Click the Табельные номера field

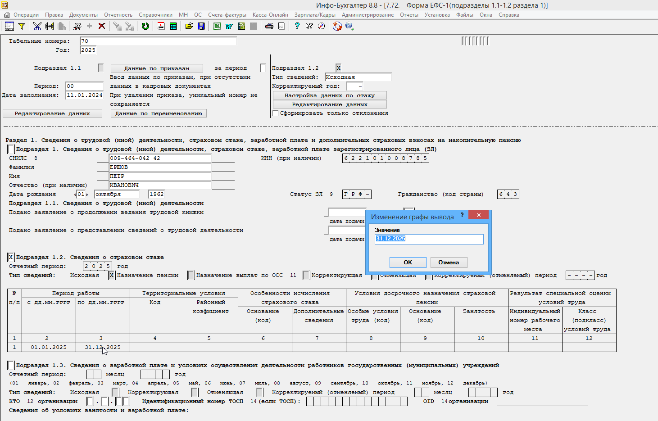[158, 41]
